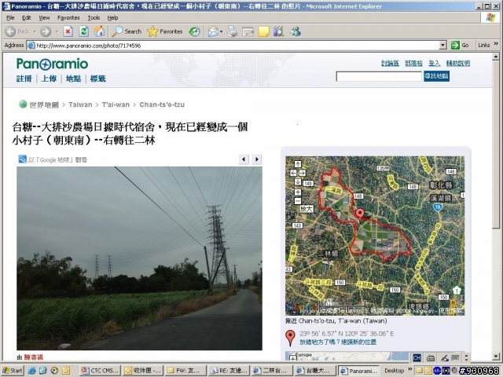Click the 討論區 forum link

point(390,63)
